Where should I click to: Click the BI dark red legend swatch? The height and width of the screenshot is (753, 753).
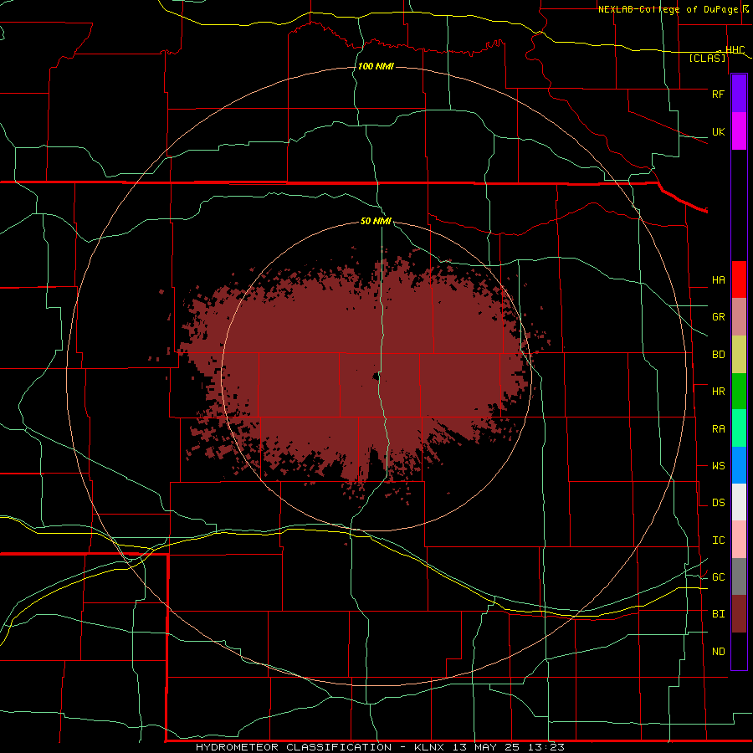tap(739, 614)
